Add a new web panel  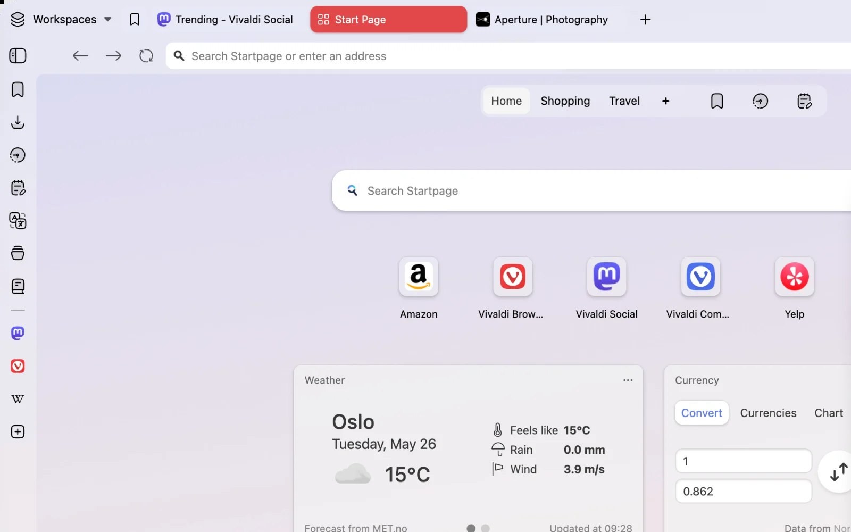(18, 431)
